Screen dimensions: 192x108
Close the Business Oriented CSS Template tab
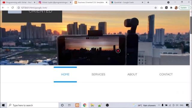(x=106, y=2)
